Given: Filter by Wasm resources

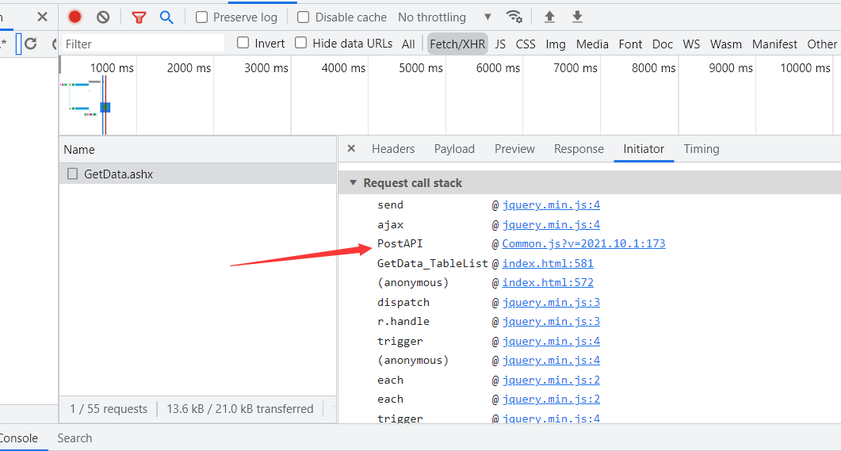Looking at the screenshot, I should click(726, 44).
